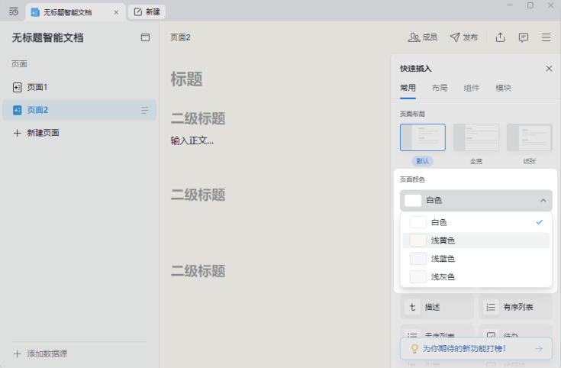Toggle sidebar panel icon beside document title
The height and width of the screenshot is (368, 561).
click(145, 37)
